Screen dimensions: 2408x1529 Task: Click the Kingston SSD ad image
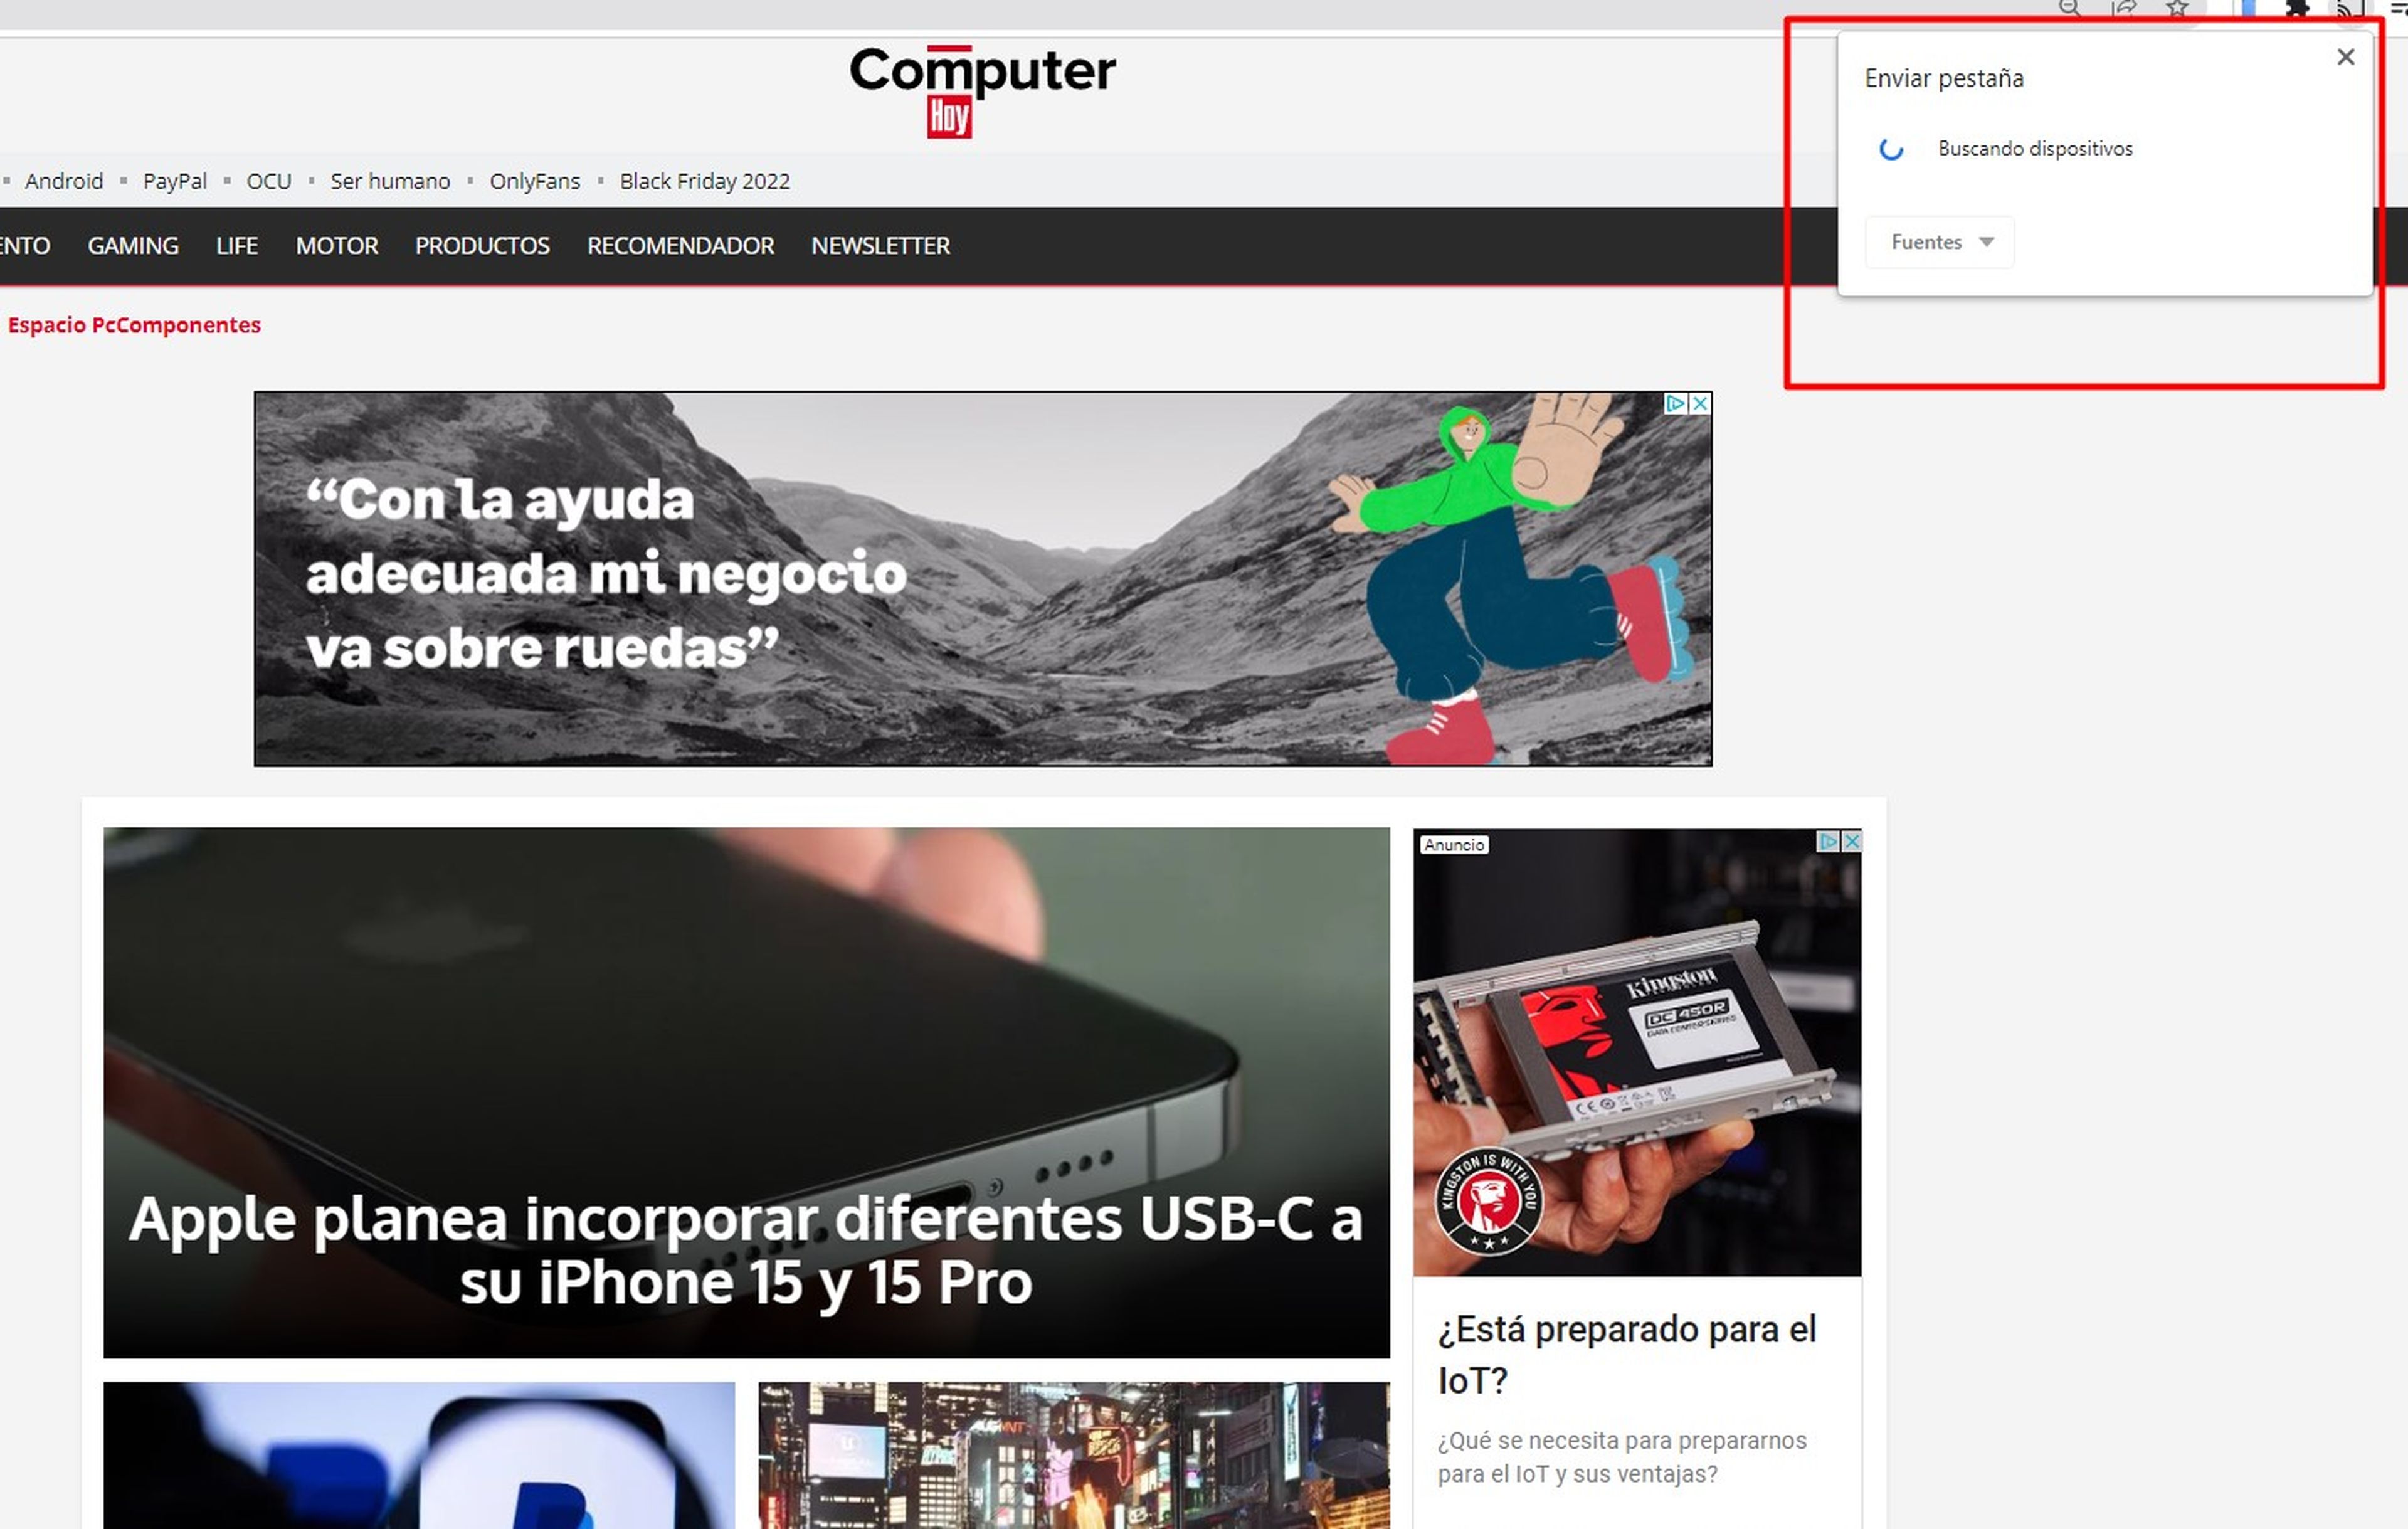tap(1637, 1052)
